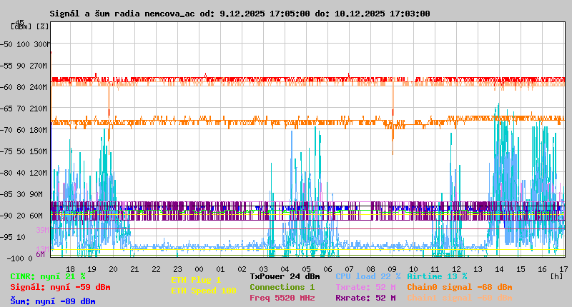This screenshot has height=307, width=572.
Task: Select the 'CPU load 22 %' legend entry
Action: [368, 276]
